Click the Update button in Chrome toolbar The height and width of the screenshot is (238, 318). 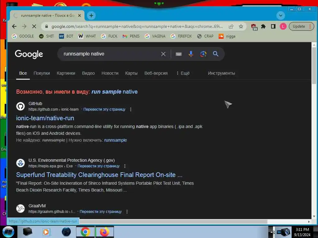pos(301,26)
